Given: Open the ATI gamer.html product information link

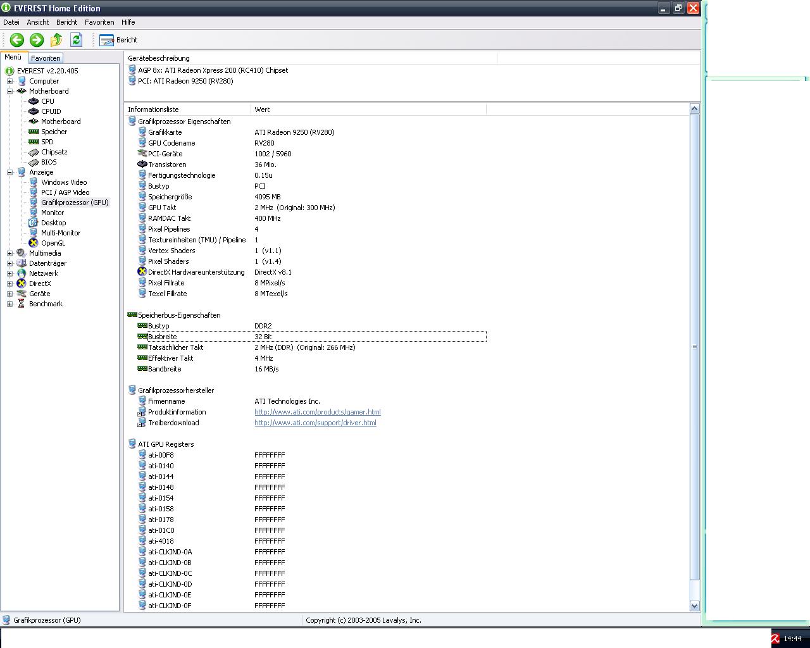Looking at the screenshot, I should [x=318, y=412].
